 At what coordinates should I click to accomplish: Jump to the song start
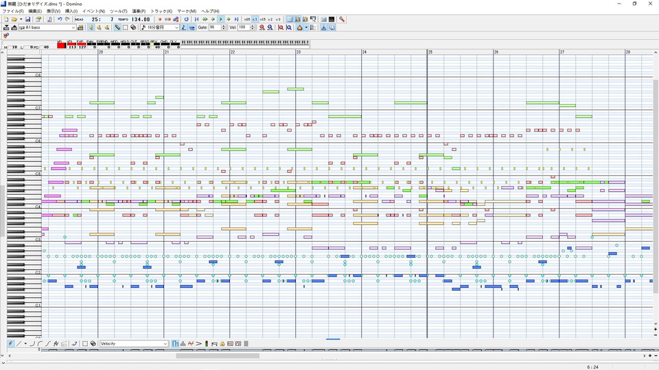pyautogui.click(x=196, y=19)
